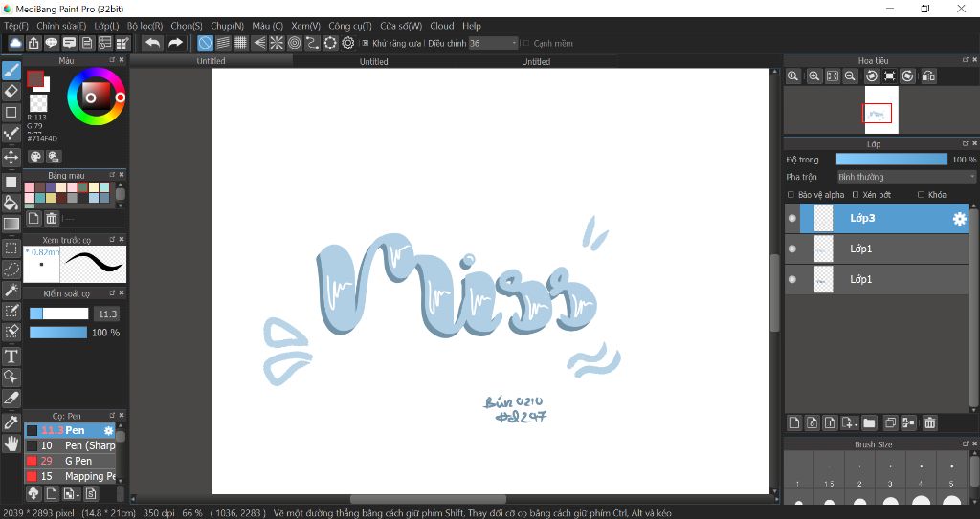Viewport: 980px width, 519px height.
Task: Click the Undo arrow
Action: [152, 43]
